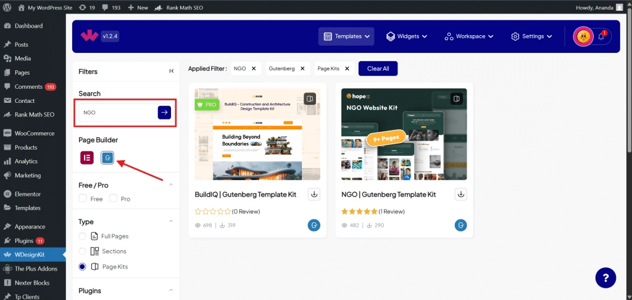
Task: Open the BuildIQ template thumbnail
Action: click(x=257, y=134)
